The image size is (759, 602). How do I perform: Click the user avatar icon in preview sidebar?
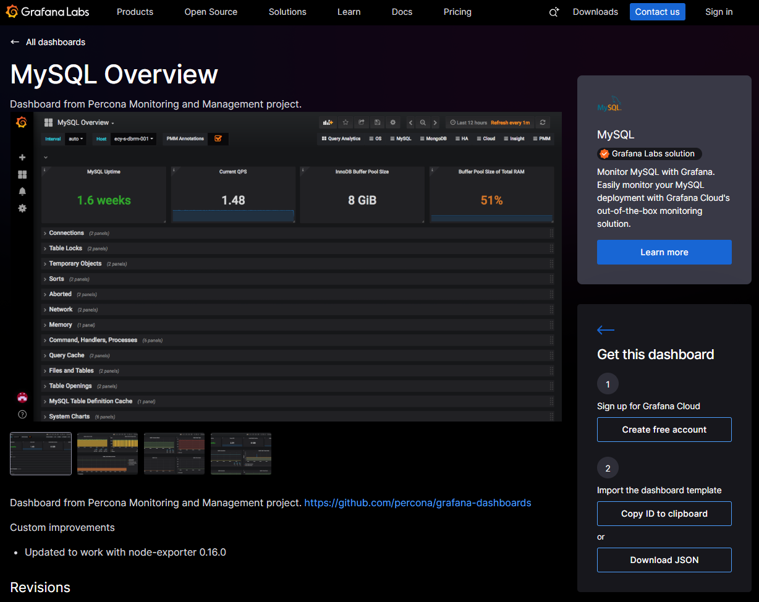[x=22, y=397]
